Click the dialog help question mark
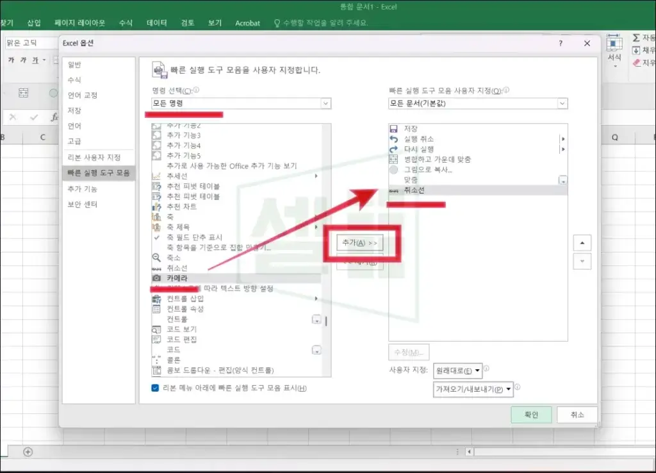This screenshot has height=473, width=656. pos(561,43)
